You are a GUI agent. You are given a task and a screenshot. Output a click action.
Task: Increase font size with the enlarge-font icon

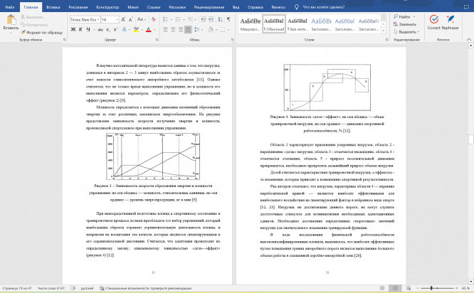pyautogui.click(x=123, y=20)
